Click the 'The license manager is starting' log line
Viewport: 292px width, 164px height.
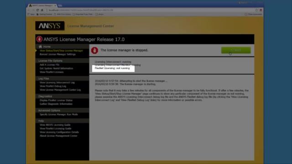click(x=125, y=84)
